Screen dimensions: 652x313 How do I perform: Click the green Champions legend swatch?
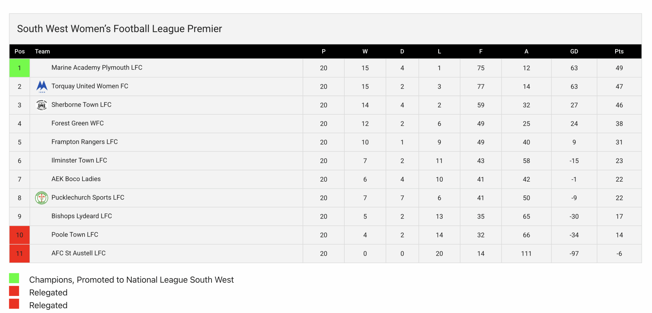coord(14,278)
